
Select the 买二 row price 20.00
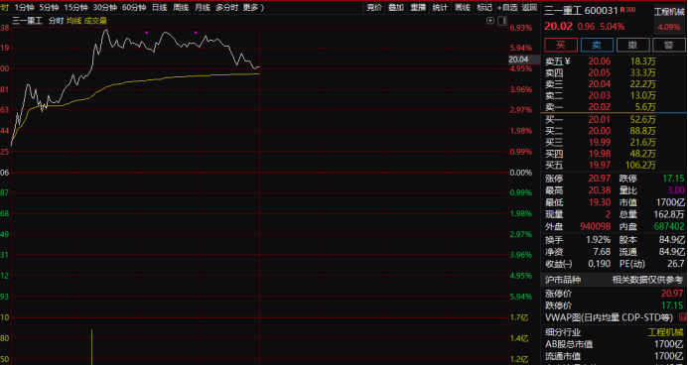(x=600, y=131)
